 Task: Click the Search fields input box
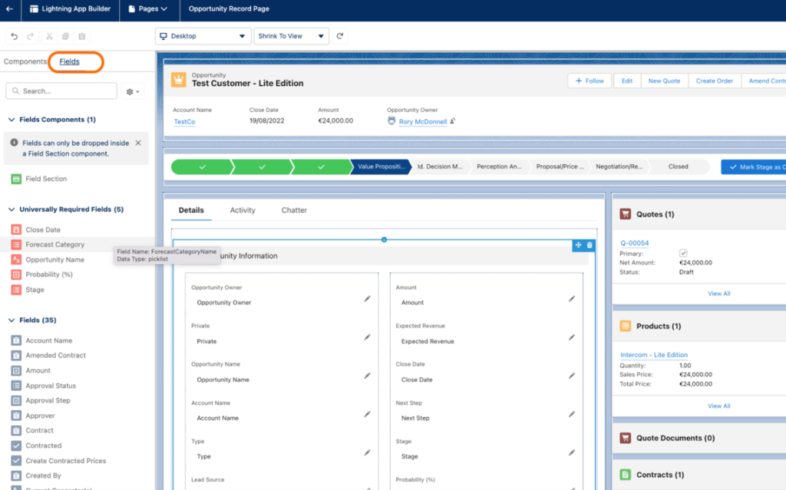(x=61, y=91)
